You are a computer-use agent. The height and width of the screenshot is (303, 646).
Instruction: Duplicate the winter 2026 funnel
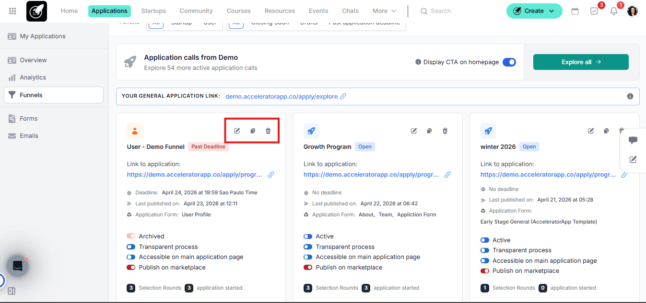click(606, 131)
